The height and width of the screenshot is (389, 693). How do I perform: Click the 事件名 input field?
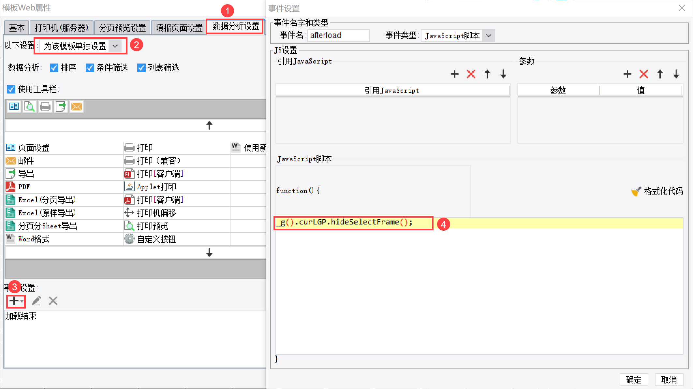coord(338,36)
